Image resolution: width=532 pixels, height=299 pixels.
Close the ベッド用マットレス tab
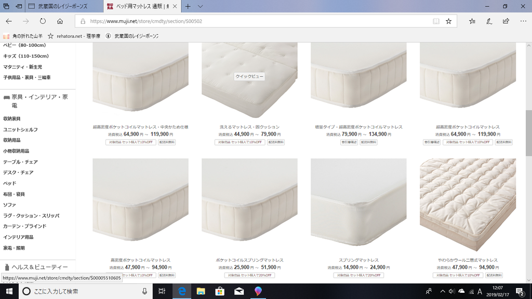[x=175, y=6]
